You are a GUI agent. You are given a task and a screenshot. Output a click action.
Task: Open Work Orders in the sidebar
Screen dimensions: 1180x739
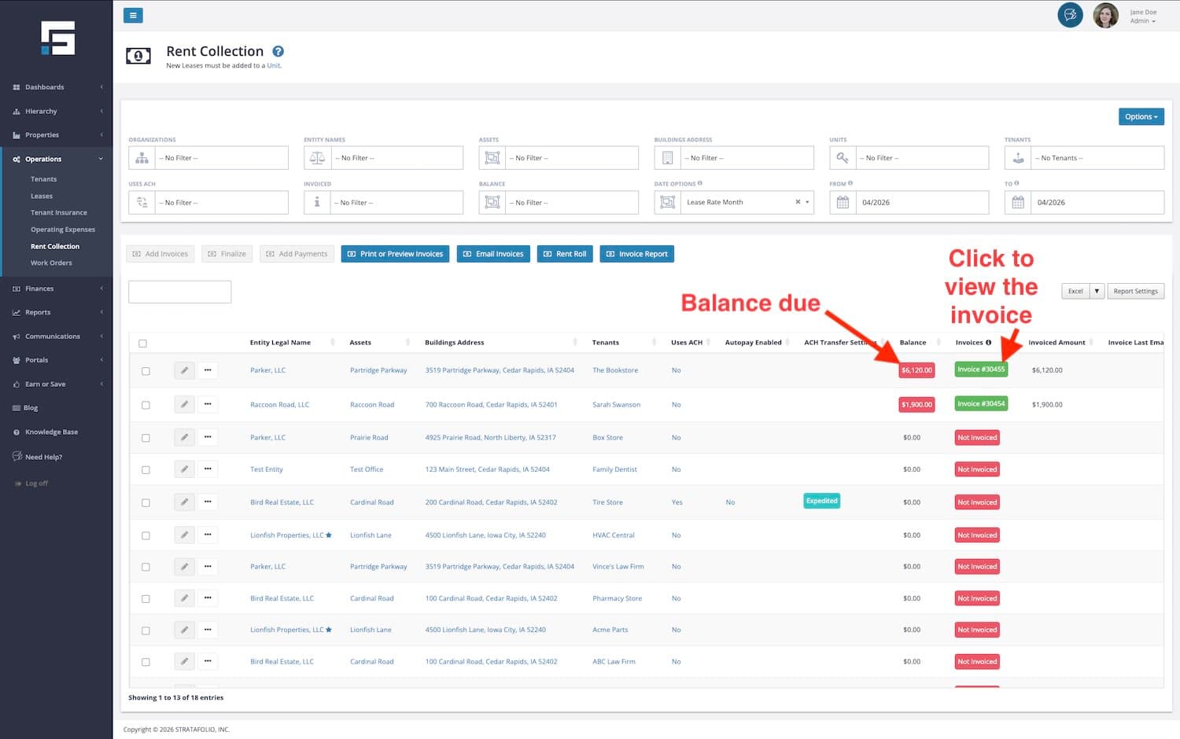point(51,263)
